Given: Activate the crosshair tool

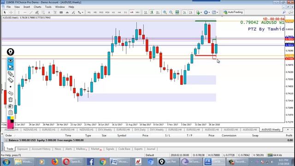Looking at the screenshot, I should (11, 12).
